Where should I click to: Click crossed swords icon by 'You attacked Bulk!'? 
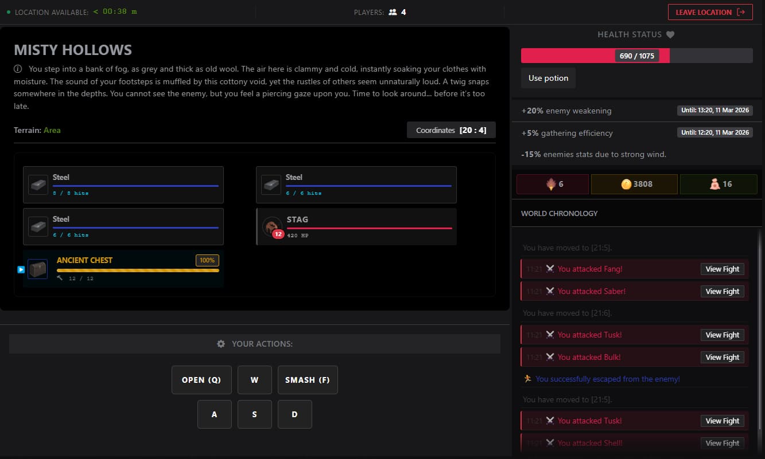coord(550,357)
